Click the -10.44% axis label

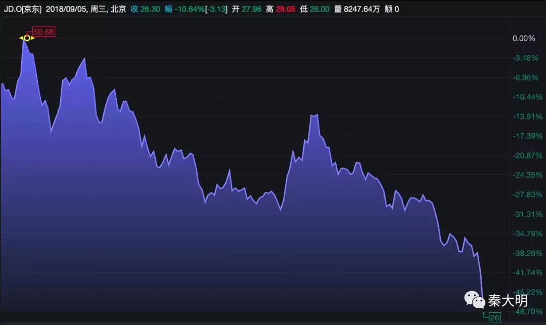coord(527,97)
